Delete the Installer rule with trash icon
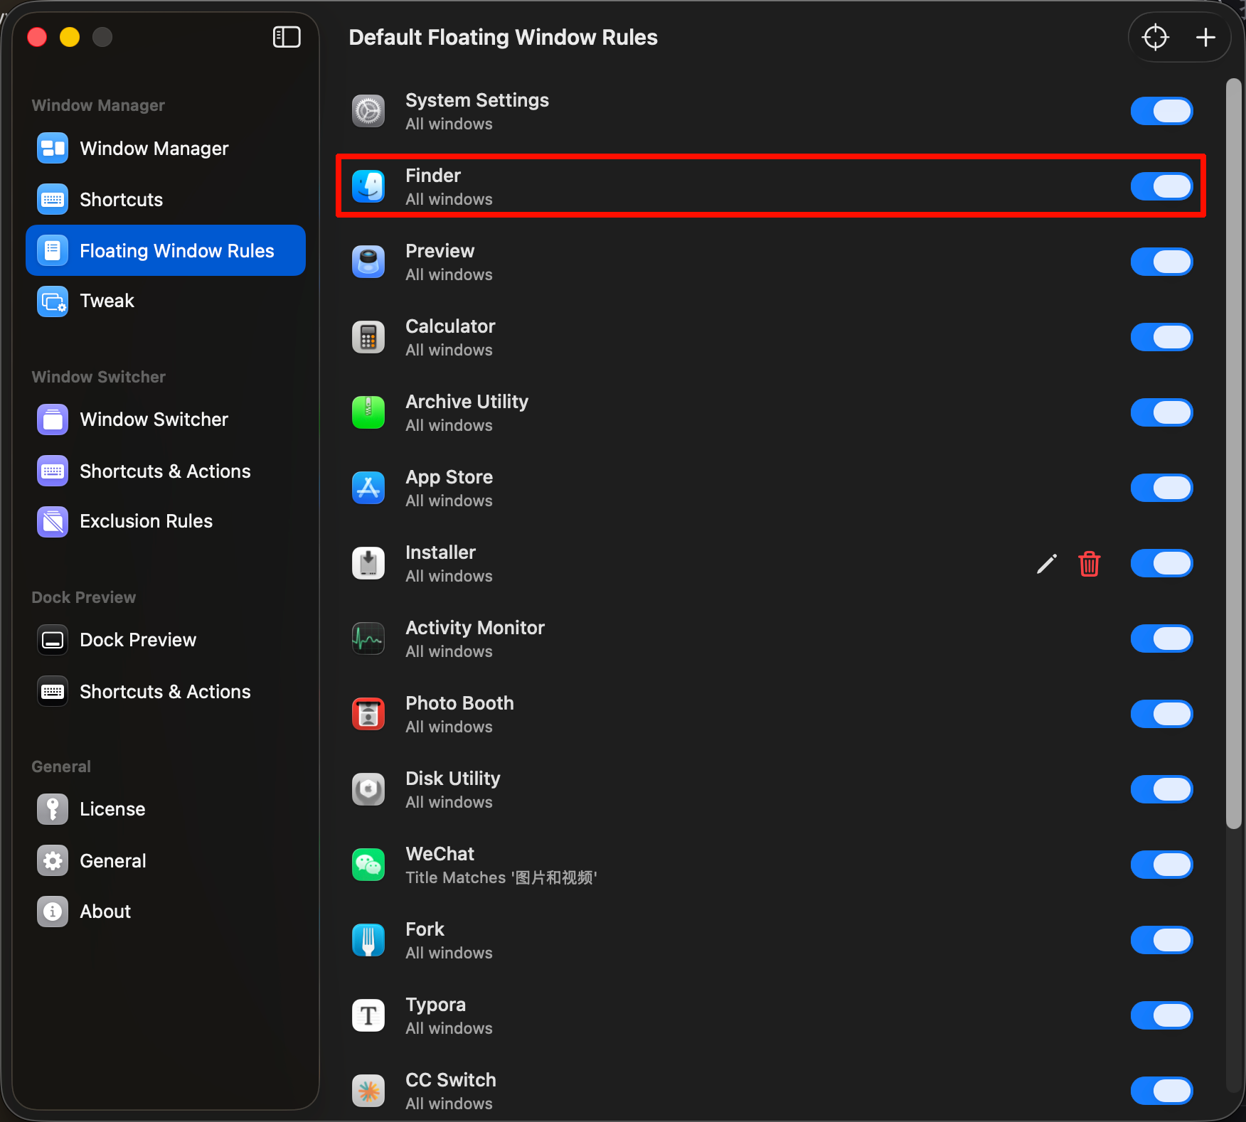1246x1122 pixels. [x=1089, y=564]
